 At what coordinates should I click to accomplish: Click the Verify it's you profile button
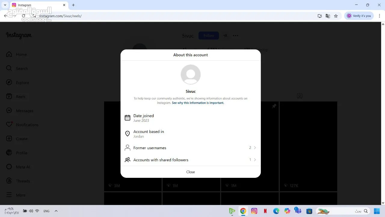pos(359,16)
